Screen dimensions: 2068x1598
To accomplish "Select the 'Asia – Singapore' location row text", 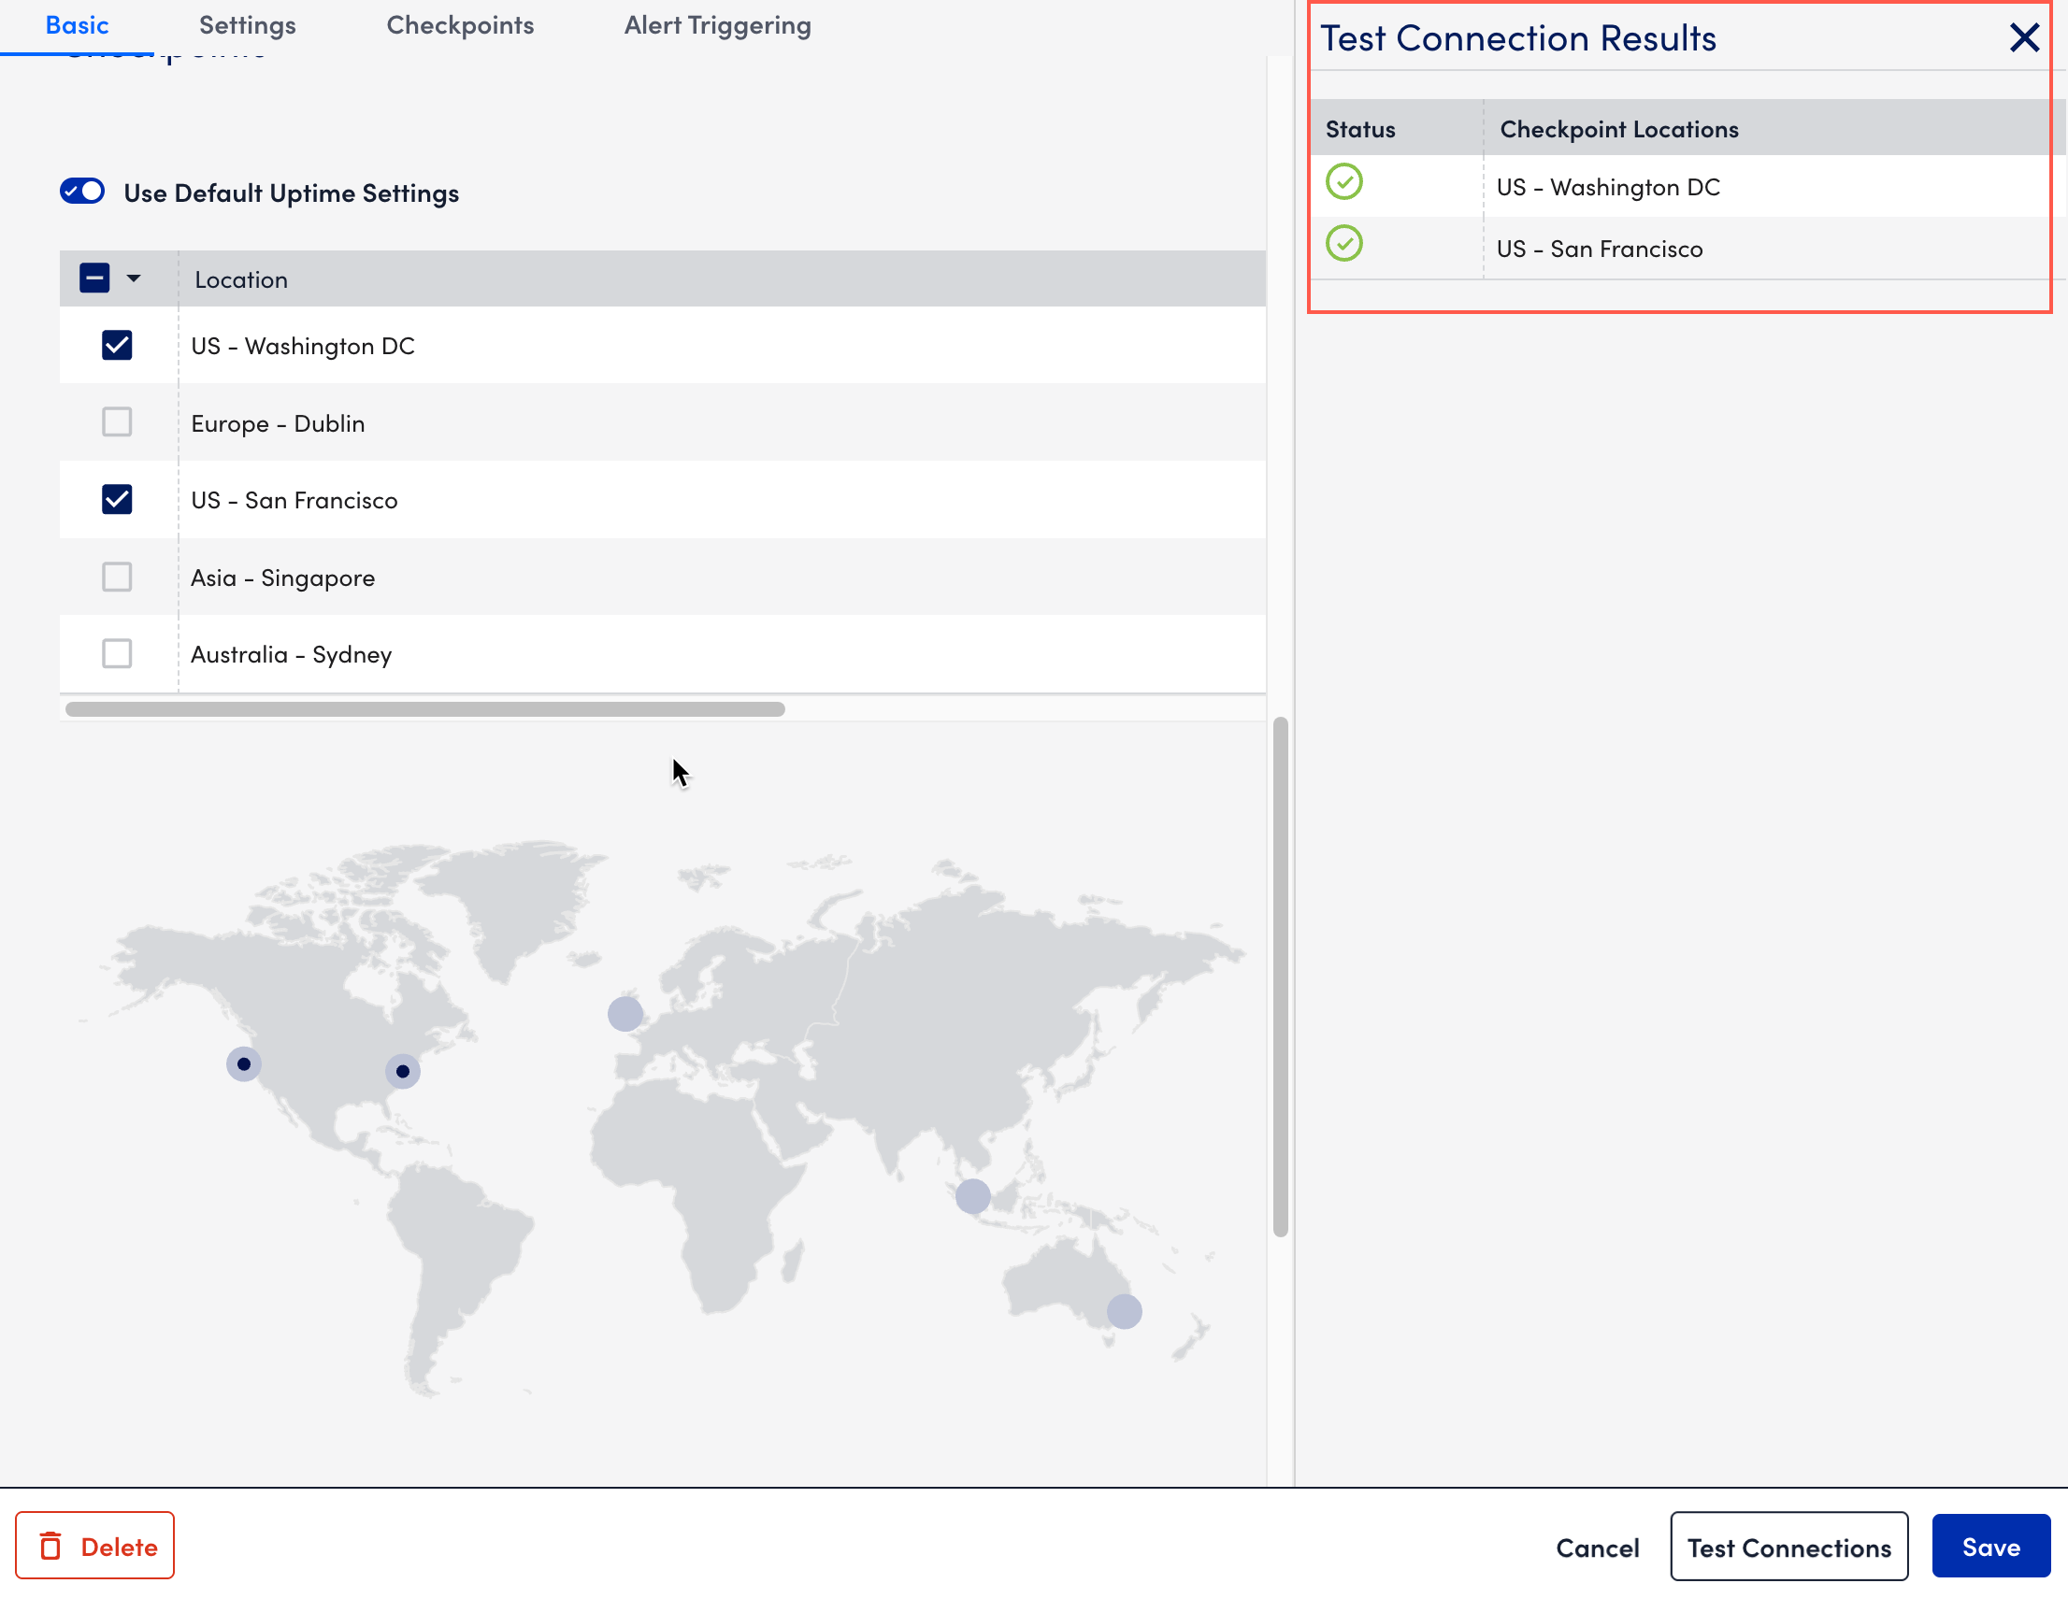I will [283, 578].
